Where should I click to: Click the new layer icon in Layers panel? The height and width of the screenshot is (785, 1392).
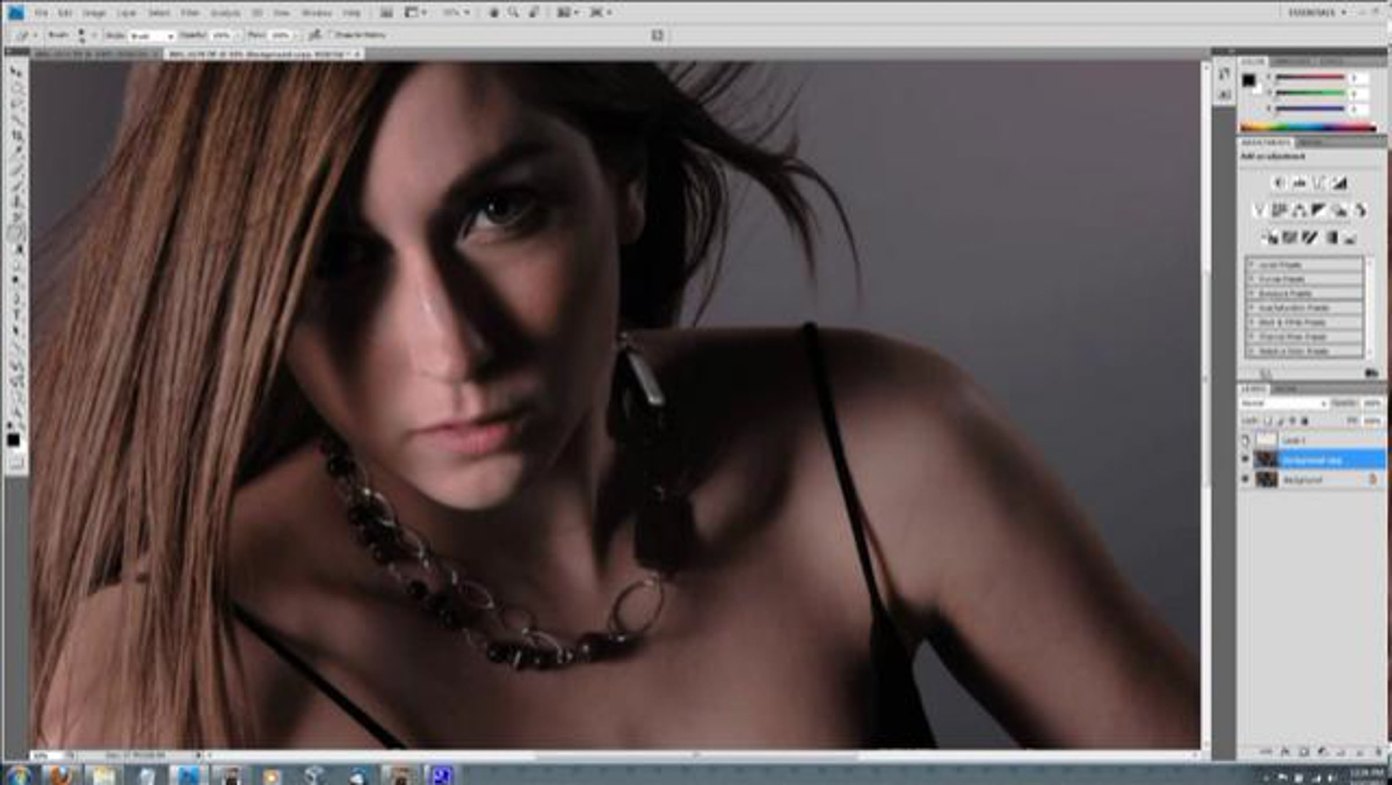tap(1359, 752)
